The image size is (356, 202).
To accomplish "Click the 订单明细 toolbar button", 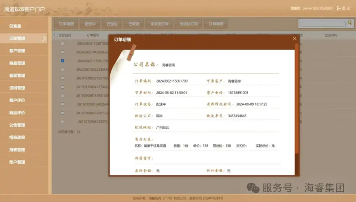I will tap(66, 24).
